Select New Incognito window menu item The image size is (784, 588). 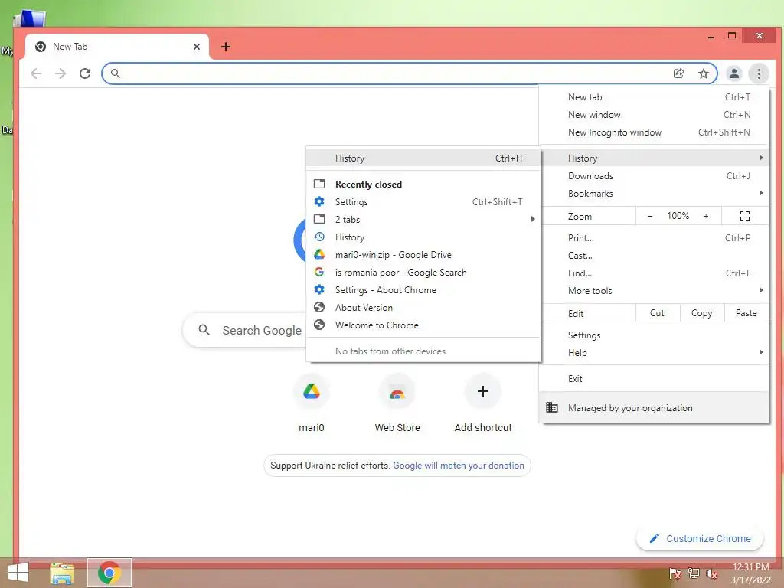[654, 132]
